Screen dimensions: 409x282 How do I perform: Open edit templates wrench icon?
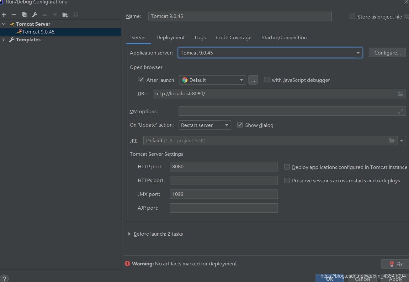(35, 15)
